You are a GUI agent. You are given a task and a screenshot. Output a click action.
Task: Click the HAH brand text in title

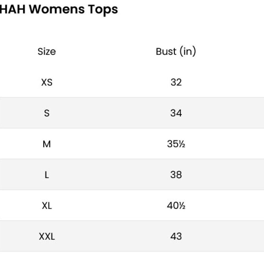[x=13, y=9]
